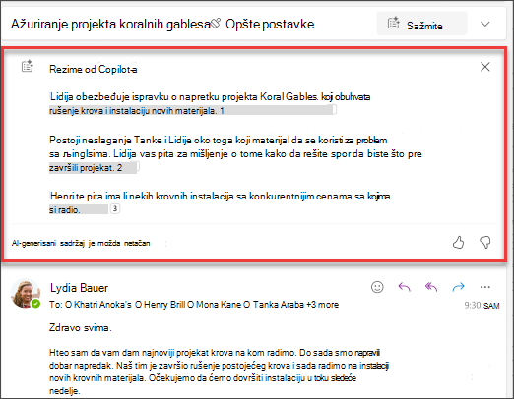This screenshot has width=514, height=399.
Task: Forward Lydia Bauer's email
Action: pos(458,287)
